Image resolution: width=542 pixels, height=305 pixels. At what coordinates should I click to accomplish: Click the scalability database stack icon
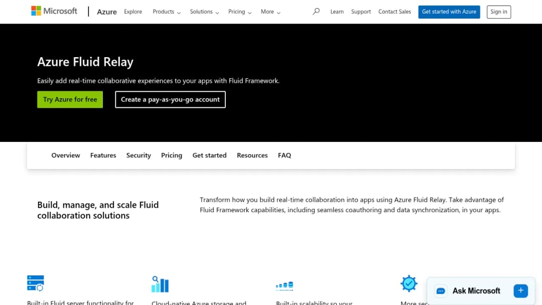click(x=285, y=286)
